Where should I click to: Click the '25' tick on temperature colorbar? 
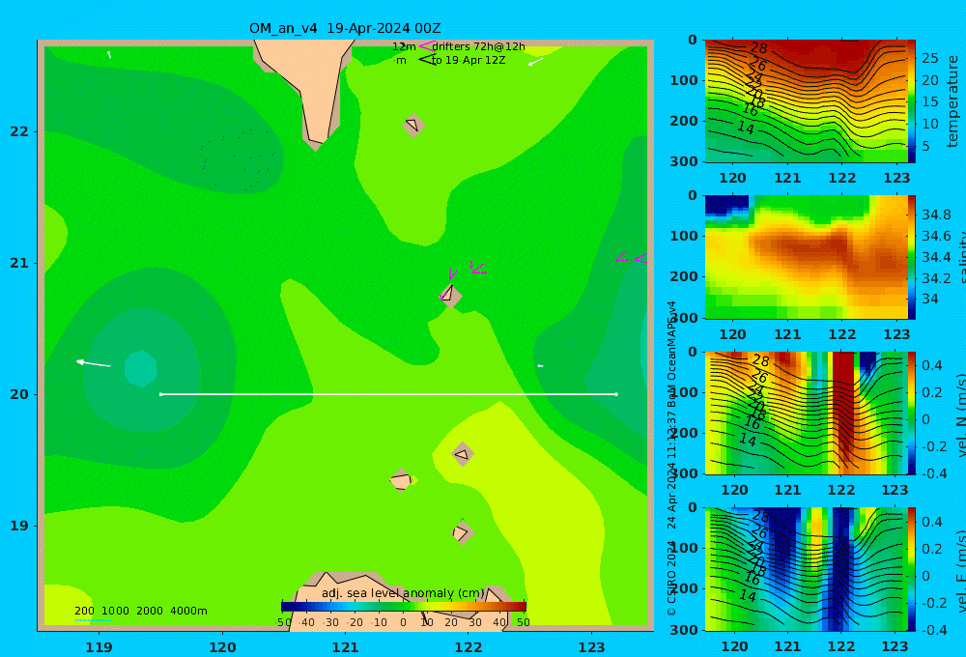point(929,59)
